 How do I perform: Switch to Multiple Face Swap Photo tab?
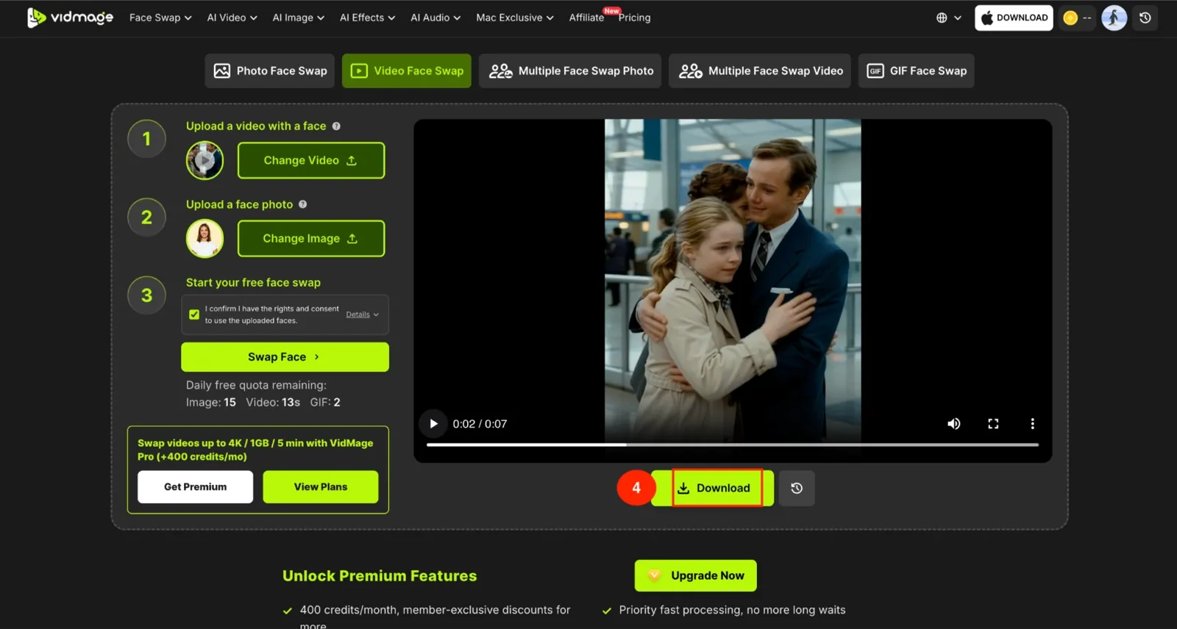(570, 71)
